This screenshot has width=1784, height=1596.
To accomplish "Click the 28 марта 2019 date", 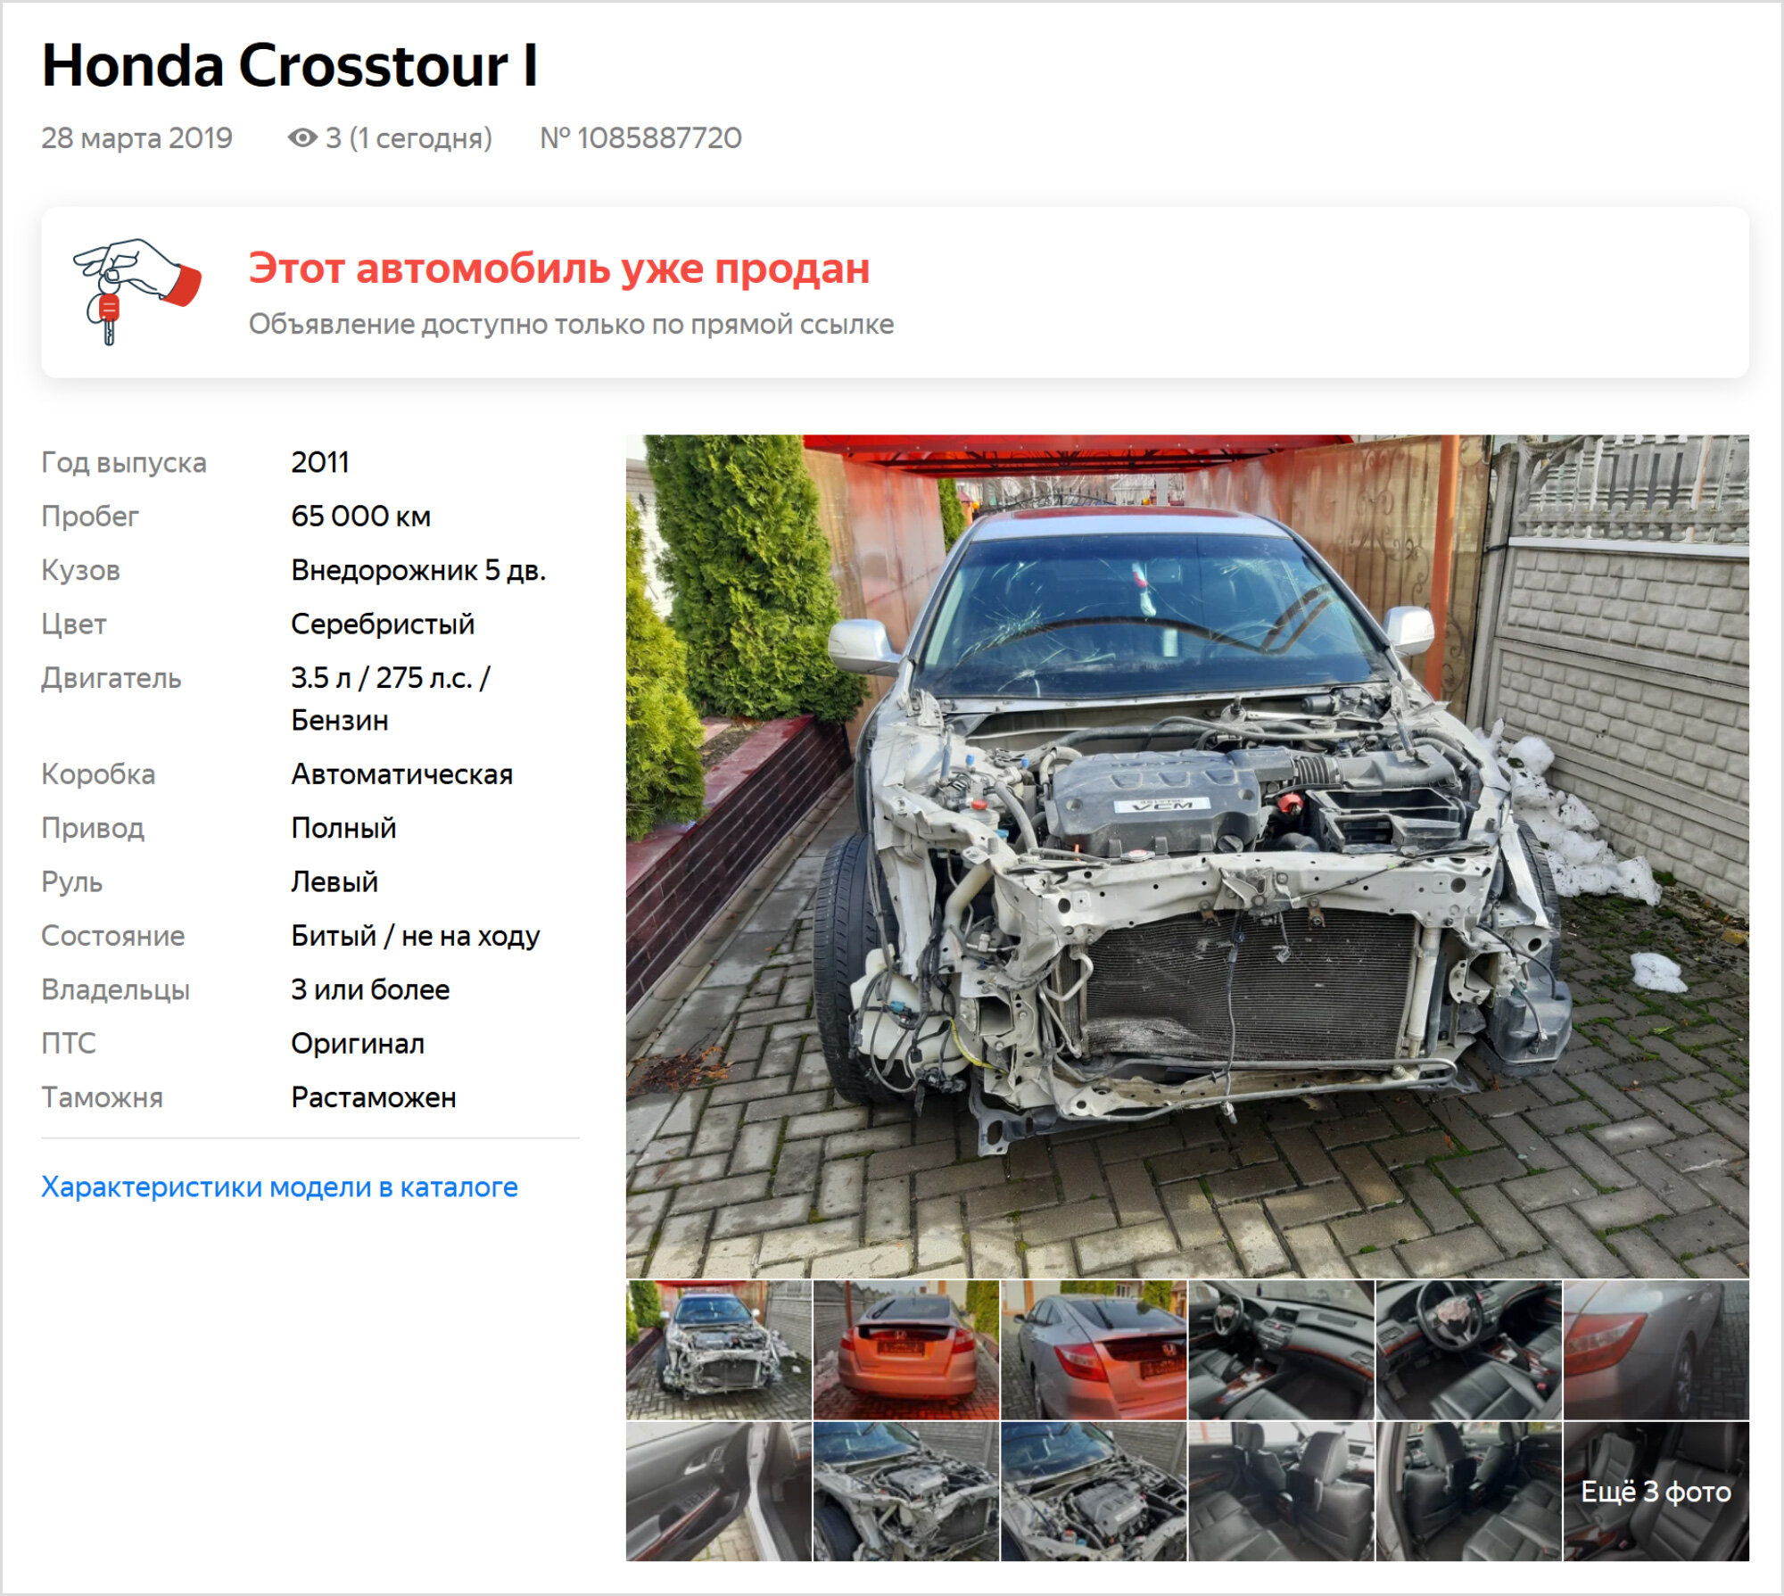I will [136, 137].
